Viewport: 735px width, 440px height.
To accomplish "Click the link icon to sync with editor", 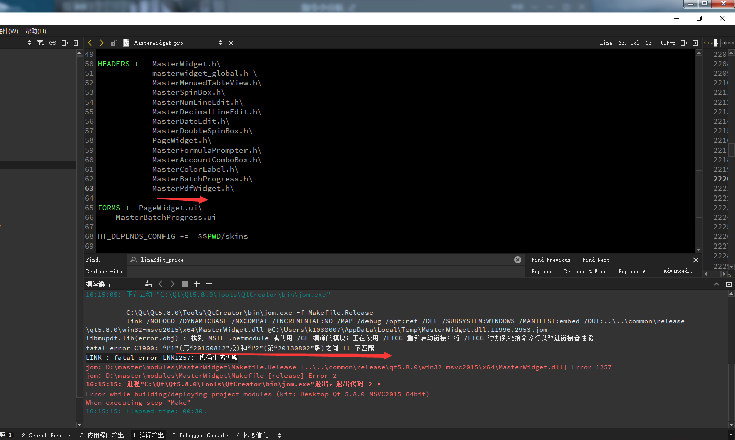I will pos(52,43).
